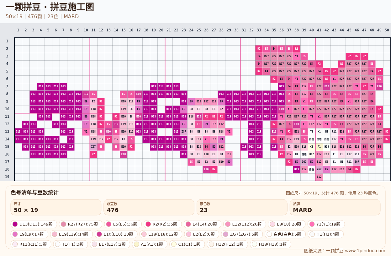Click the C1 bead cell in the grid
Screen dimensions: 391x256
[x=312, y=147]
